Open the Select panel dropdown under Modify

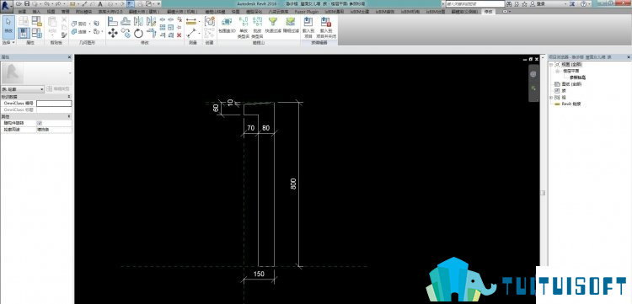coord(8,42)
